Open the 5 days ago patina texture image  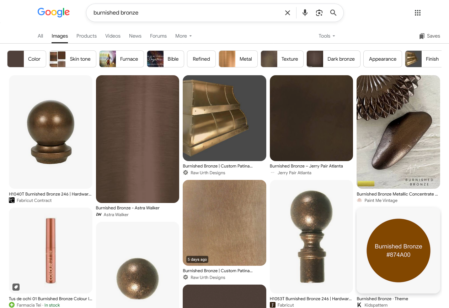[224, 223]
